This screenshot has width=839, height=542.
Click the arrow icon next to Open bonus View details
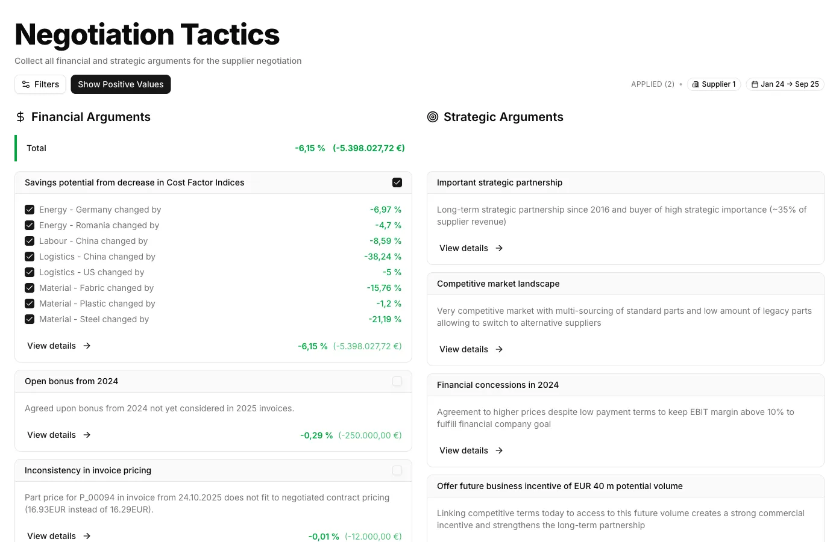pyautogui.click(x=87, y=435)
